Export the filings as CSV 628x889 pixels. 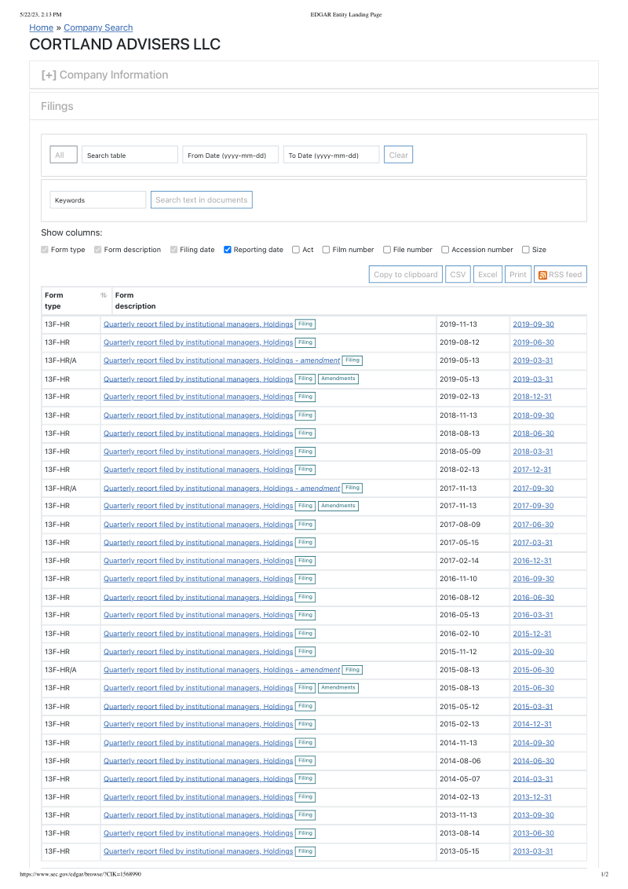[x=458, y=274]
